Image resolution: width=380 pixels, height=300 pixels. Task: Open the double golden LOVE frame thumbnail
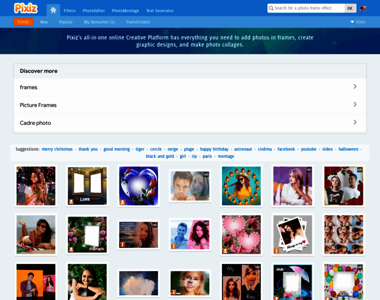(87, 186)
